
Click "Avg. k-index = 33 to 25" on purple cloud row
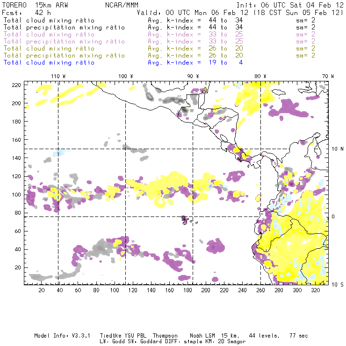(x=195, y=35)
